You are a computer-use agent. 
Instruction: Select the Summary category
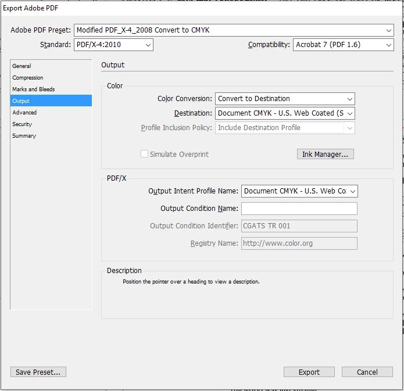pos(51,135)
